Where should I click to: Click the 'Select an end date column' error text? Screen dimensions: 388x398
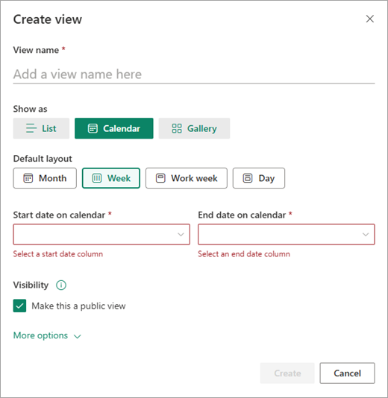pyautogui.click(x=244, y=254)
